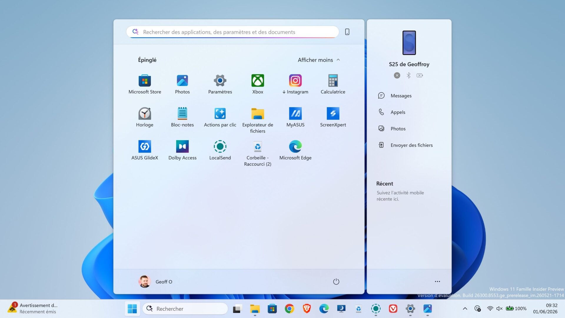Open Calculatrice app

[x=333, y=85]
